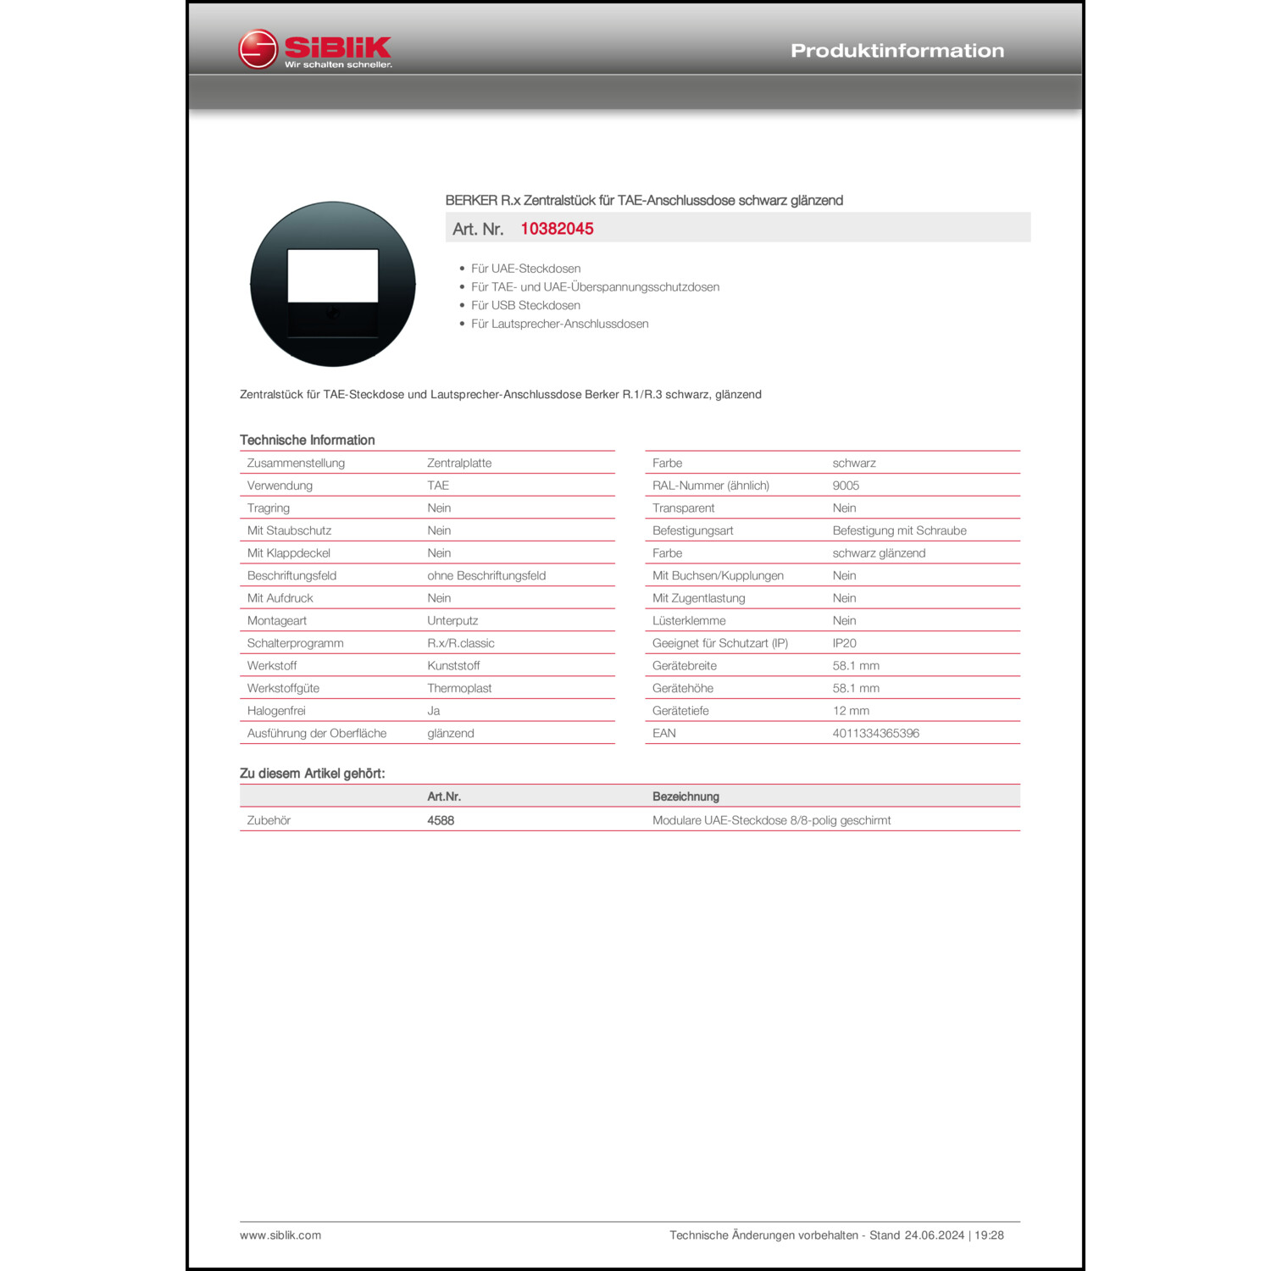This screenshot has width=1271, height=1271.
Task: Click the Art.Nr. column header
Action: coord(444,796)
